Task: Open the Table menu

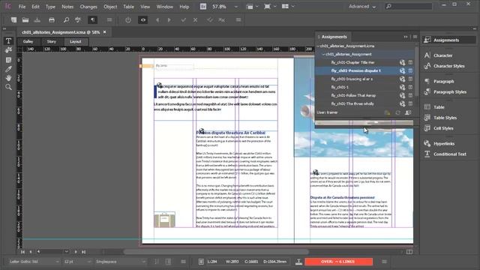Action: click(128, 7)
